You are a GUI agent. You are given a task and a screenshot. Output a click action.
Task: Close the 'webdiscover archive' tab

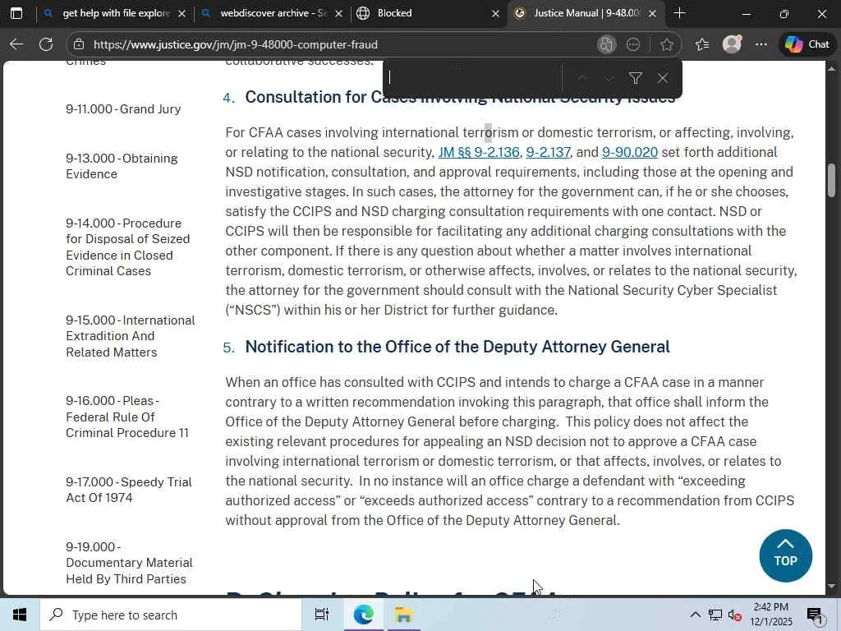338,13
